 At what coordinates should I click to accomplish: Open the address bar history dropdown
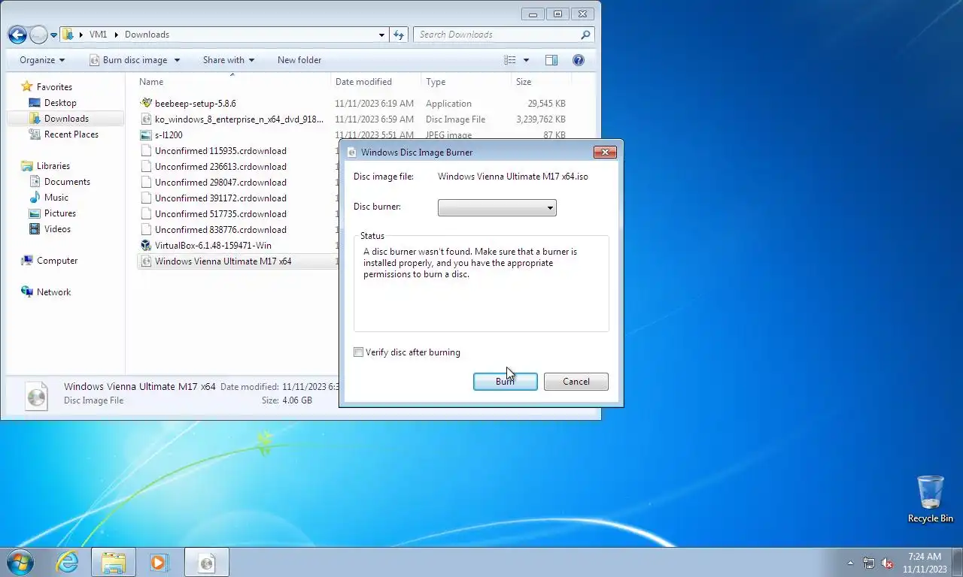coord(381,35)
